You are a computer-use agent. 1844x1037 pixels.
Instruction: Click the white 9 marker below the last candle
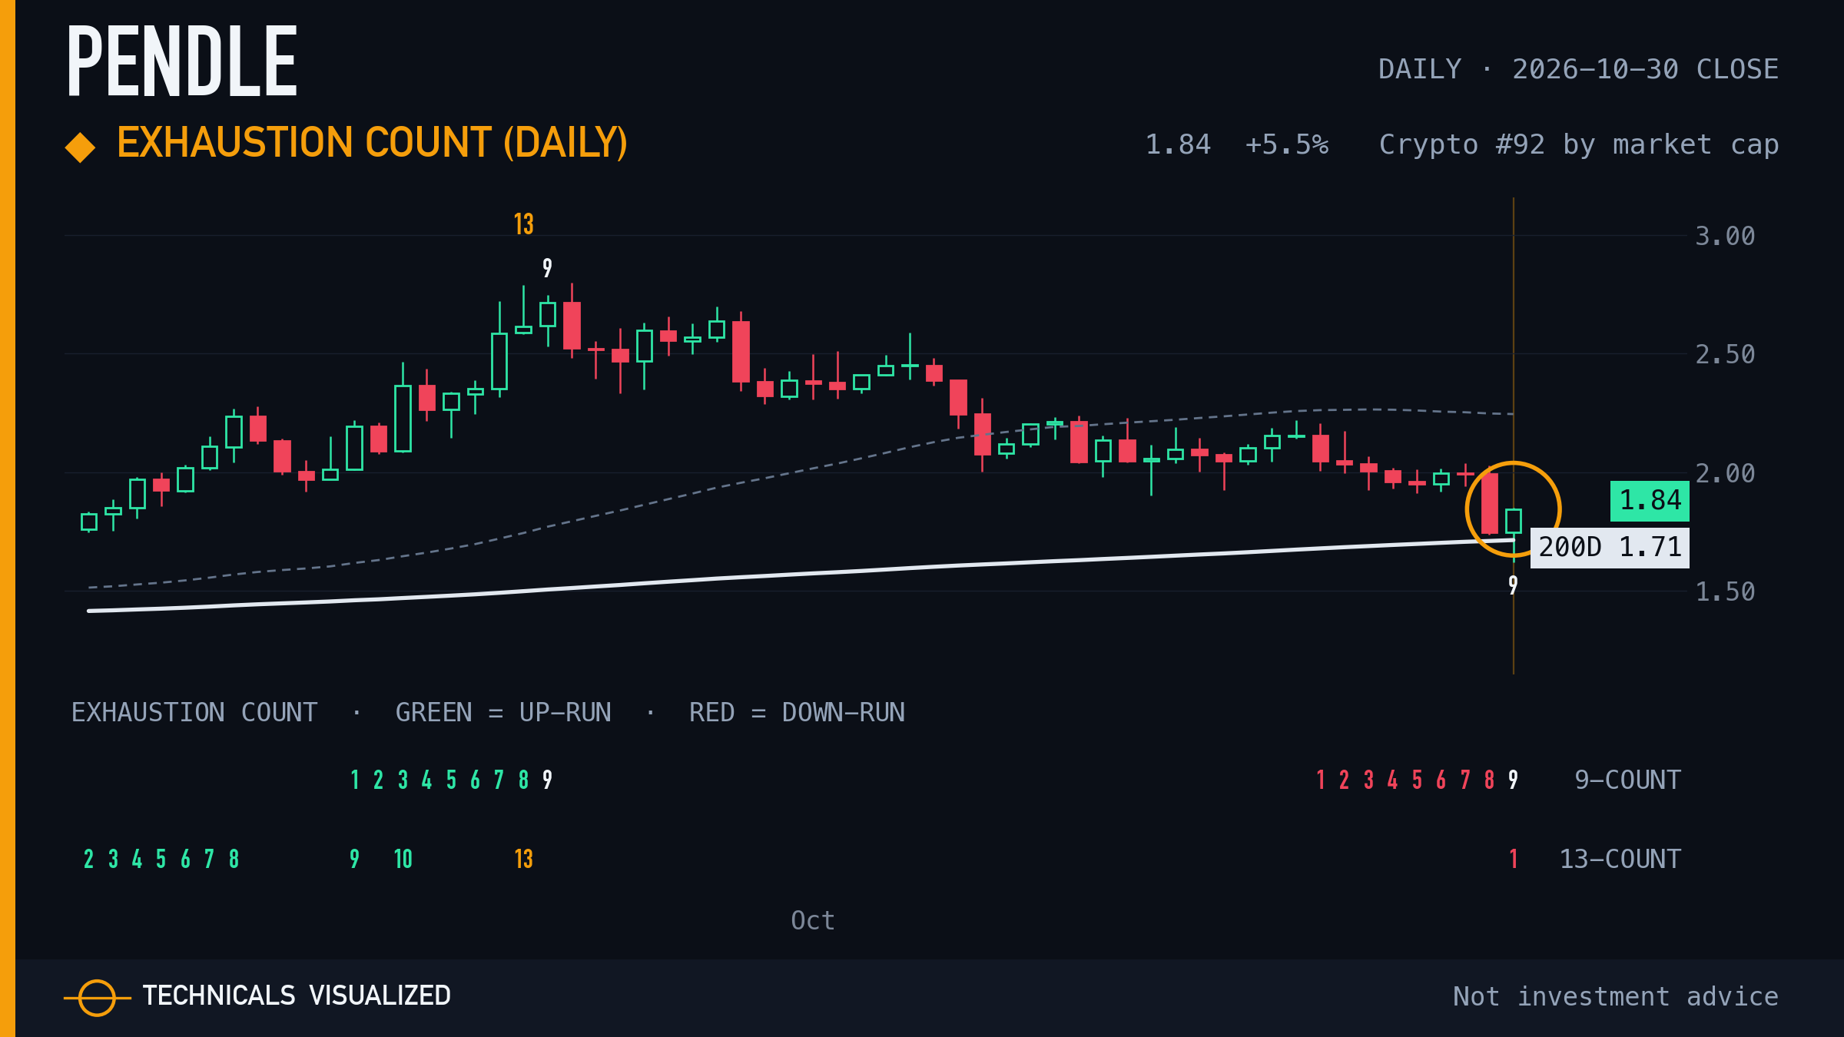pos(1513,585)
